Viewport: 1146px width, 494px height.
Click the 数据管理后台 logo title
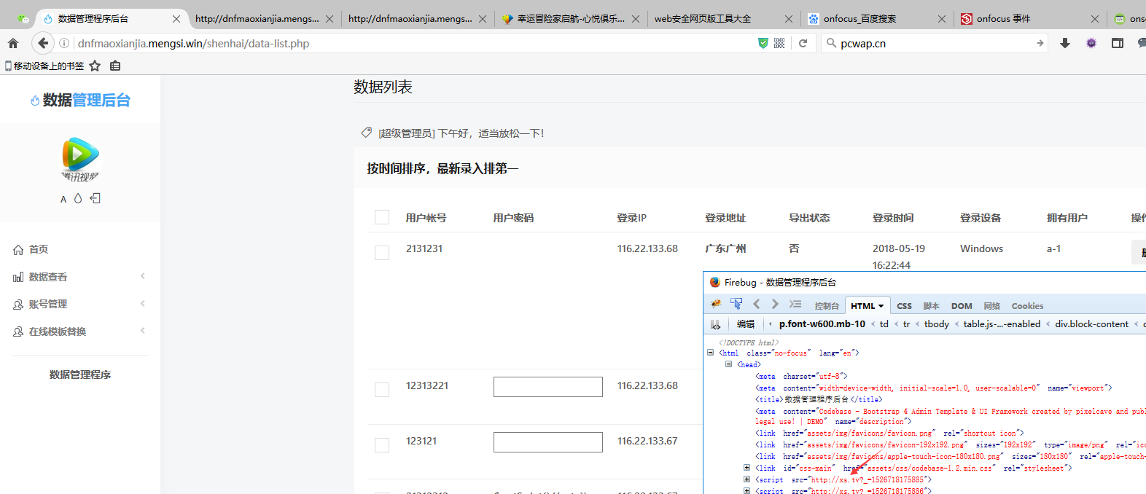click(80, 100)
